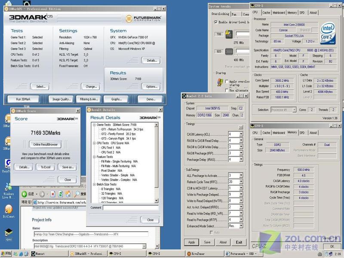Click the browser Search magnifier icon
The image size is (344, 258).
click(77, 194)
